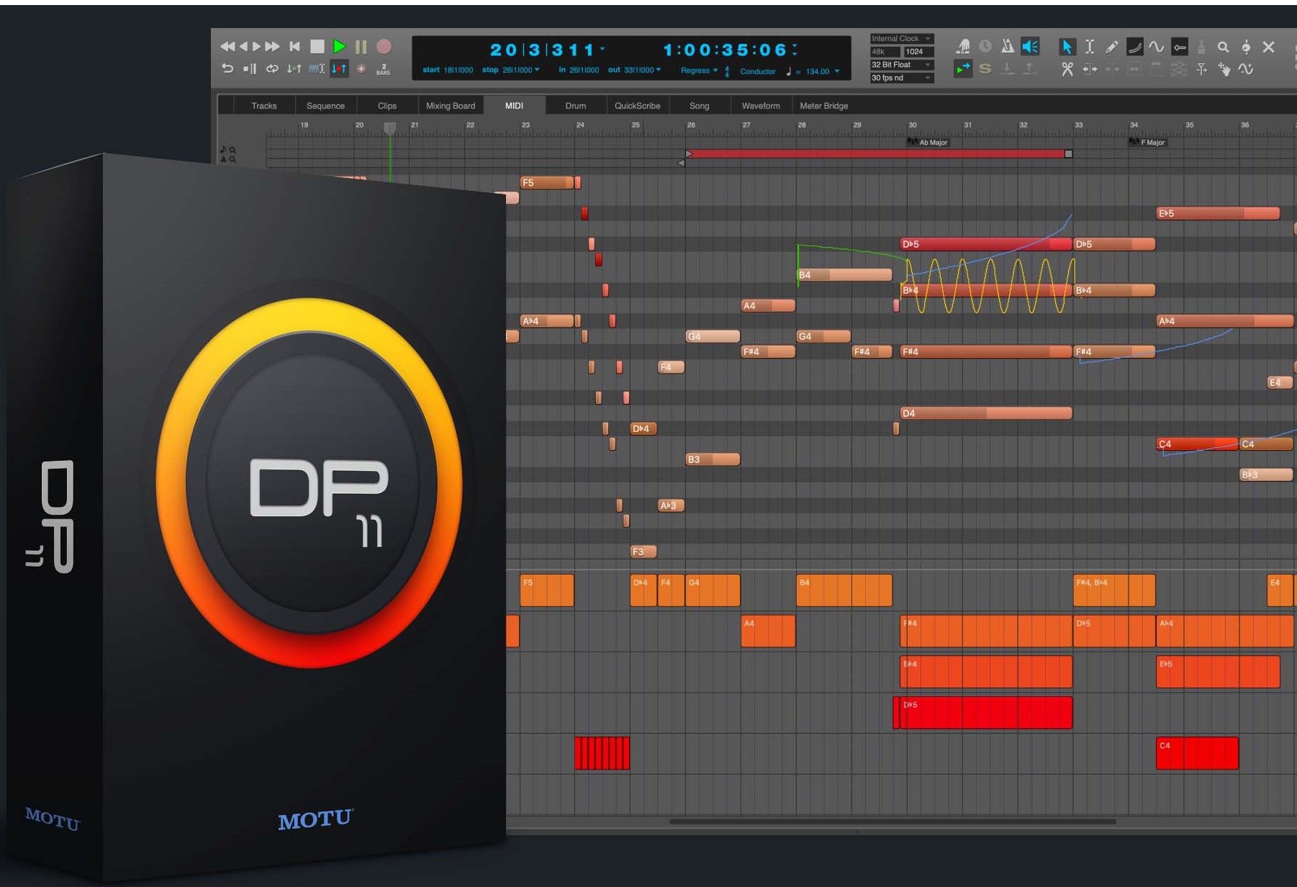The image size is (1297, 887).
Task: Toggle the loop Memory Cycle button
Action: [272, 69]
